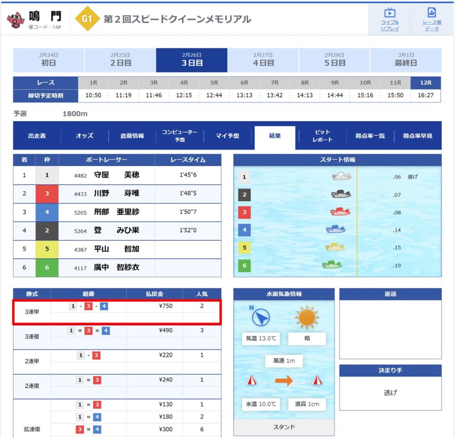Open the 出走表 entry list tab

(x=37, y=136)
